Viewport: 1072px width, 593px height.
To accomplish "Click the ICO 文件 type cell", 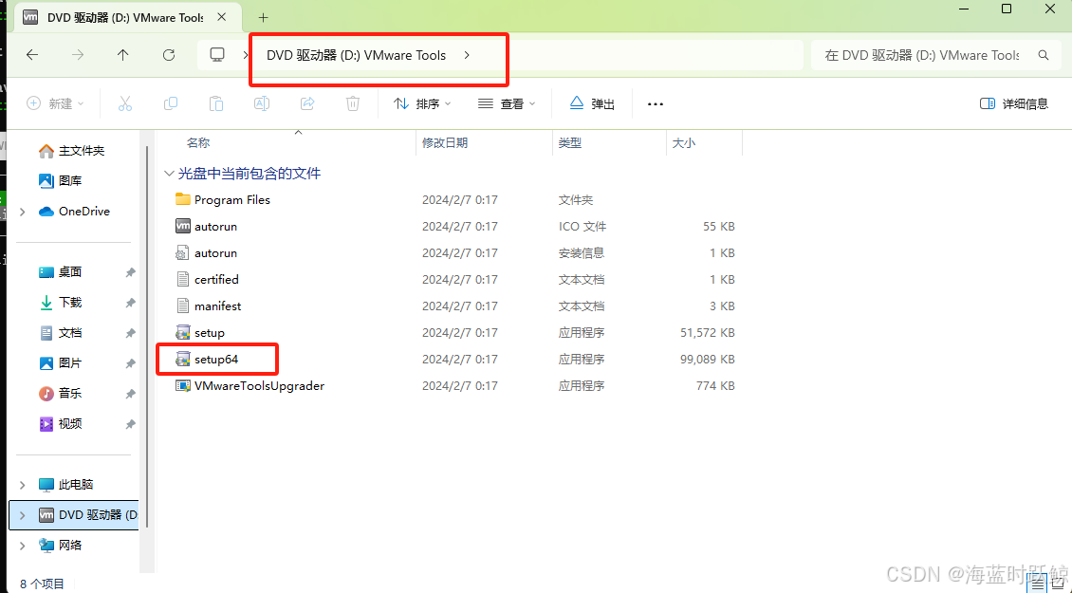I will 582,226.
